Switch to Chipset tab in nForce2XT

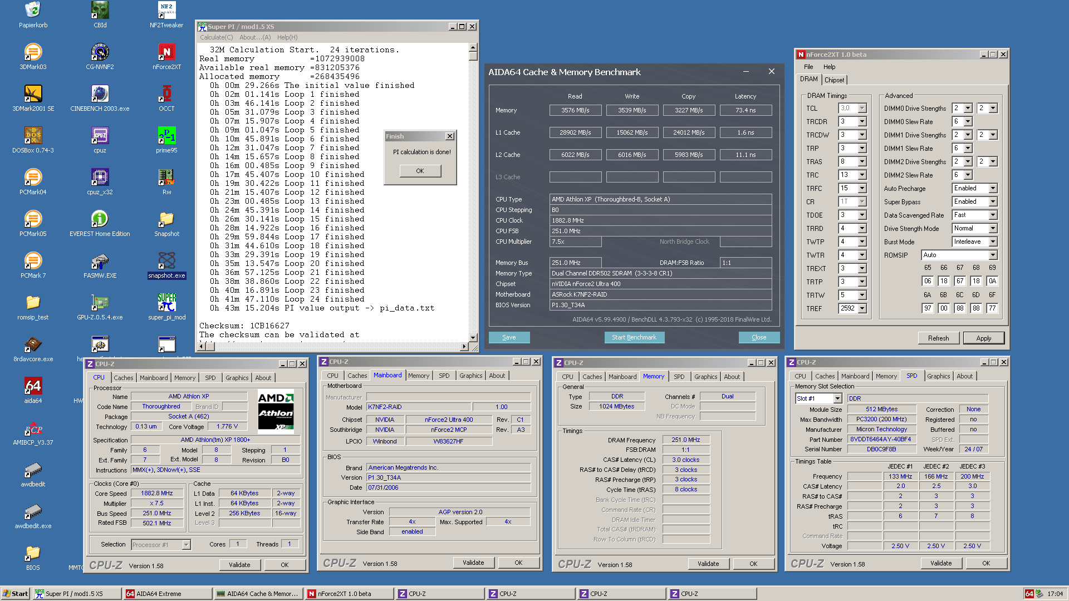coord(834,80)
